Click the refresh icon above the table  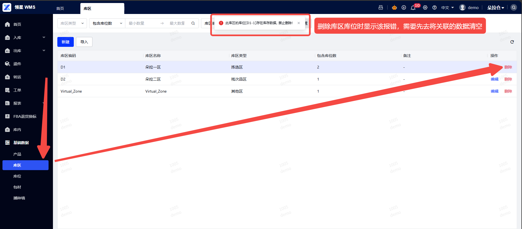click(x=512, y=42)
